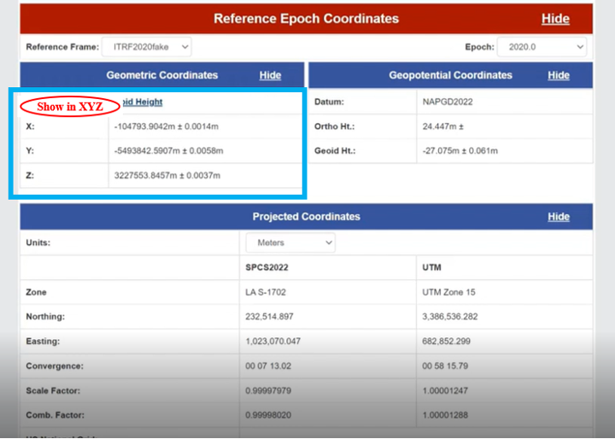Screen dimensions: 615x439
Task: Expand the Units Meters dropdown
Action: pos(290,243)
